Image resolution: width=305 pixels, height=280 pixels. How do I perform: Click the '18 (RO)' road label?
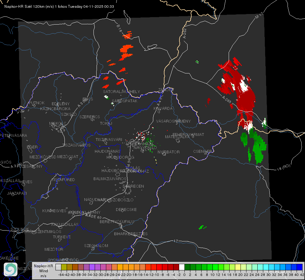(284, 167)
